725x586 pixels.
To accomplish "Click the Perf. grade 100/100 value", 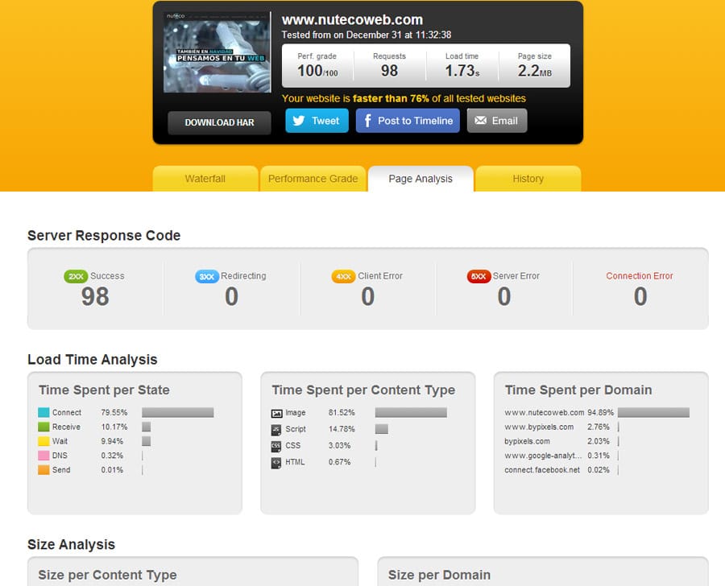I will 317,71.
